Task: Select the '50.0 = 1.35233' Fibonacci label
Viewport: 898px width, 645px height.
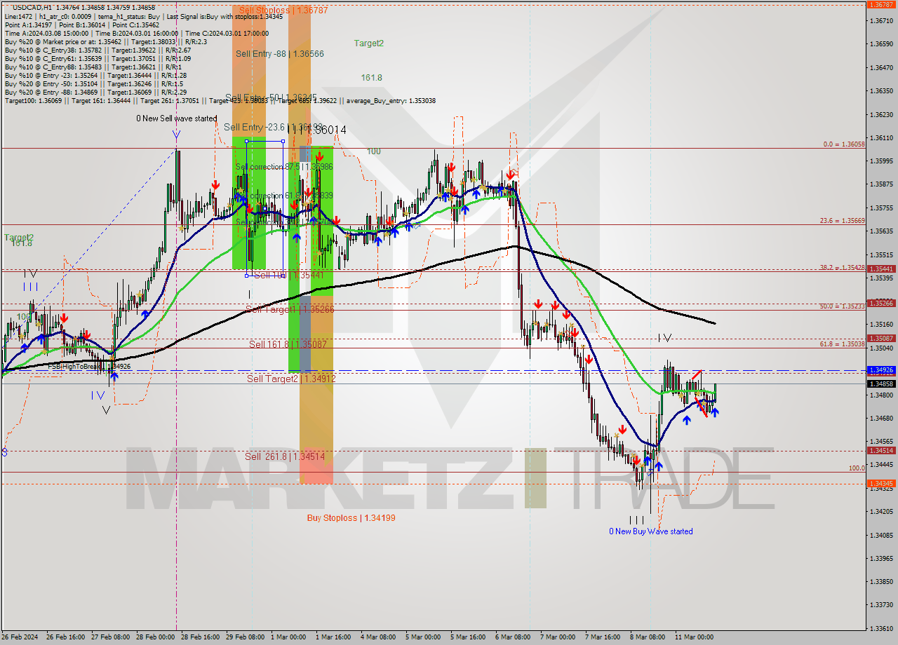Action: tap(843, 306)
